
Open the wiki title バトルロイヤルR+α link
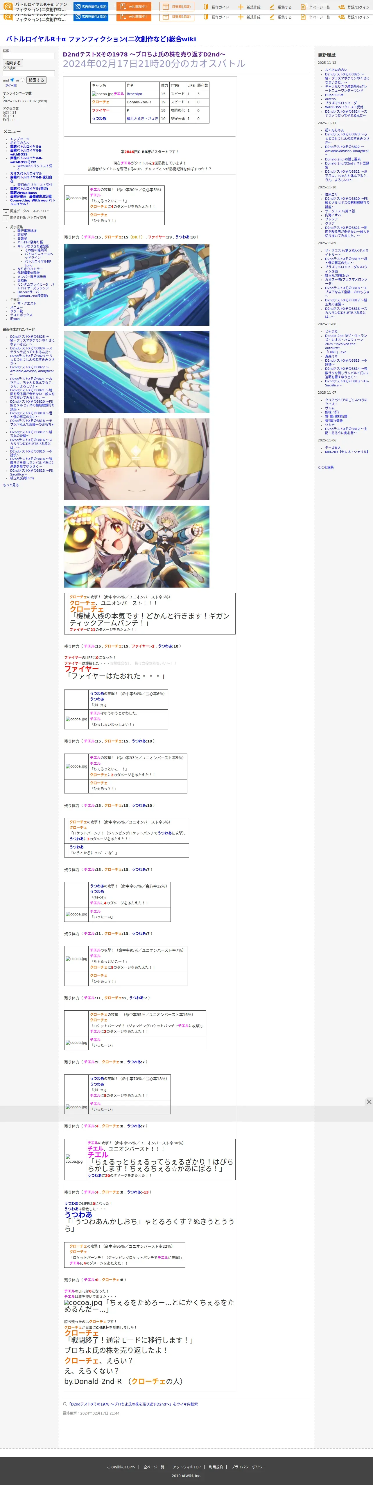(x=101, y=39)
